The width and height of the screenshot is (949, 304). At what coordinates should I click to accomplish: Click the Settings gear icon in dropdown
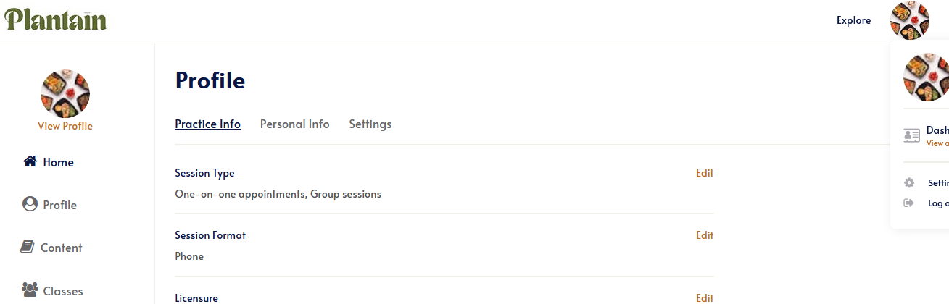(x=908, y=183)
